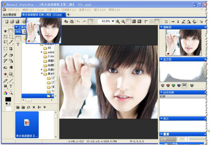Select the polygon lasso tool

tap(6, 42)
